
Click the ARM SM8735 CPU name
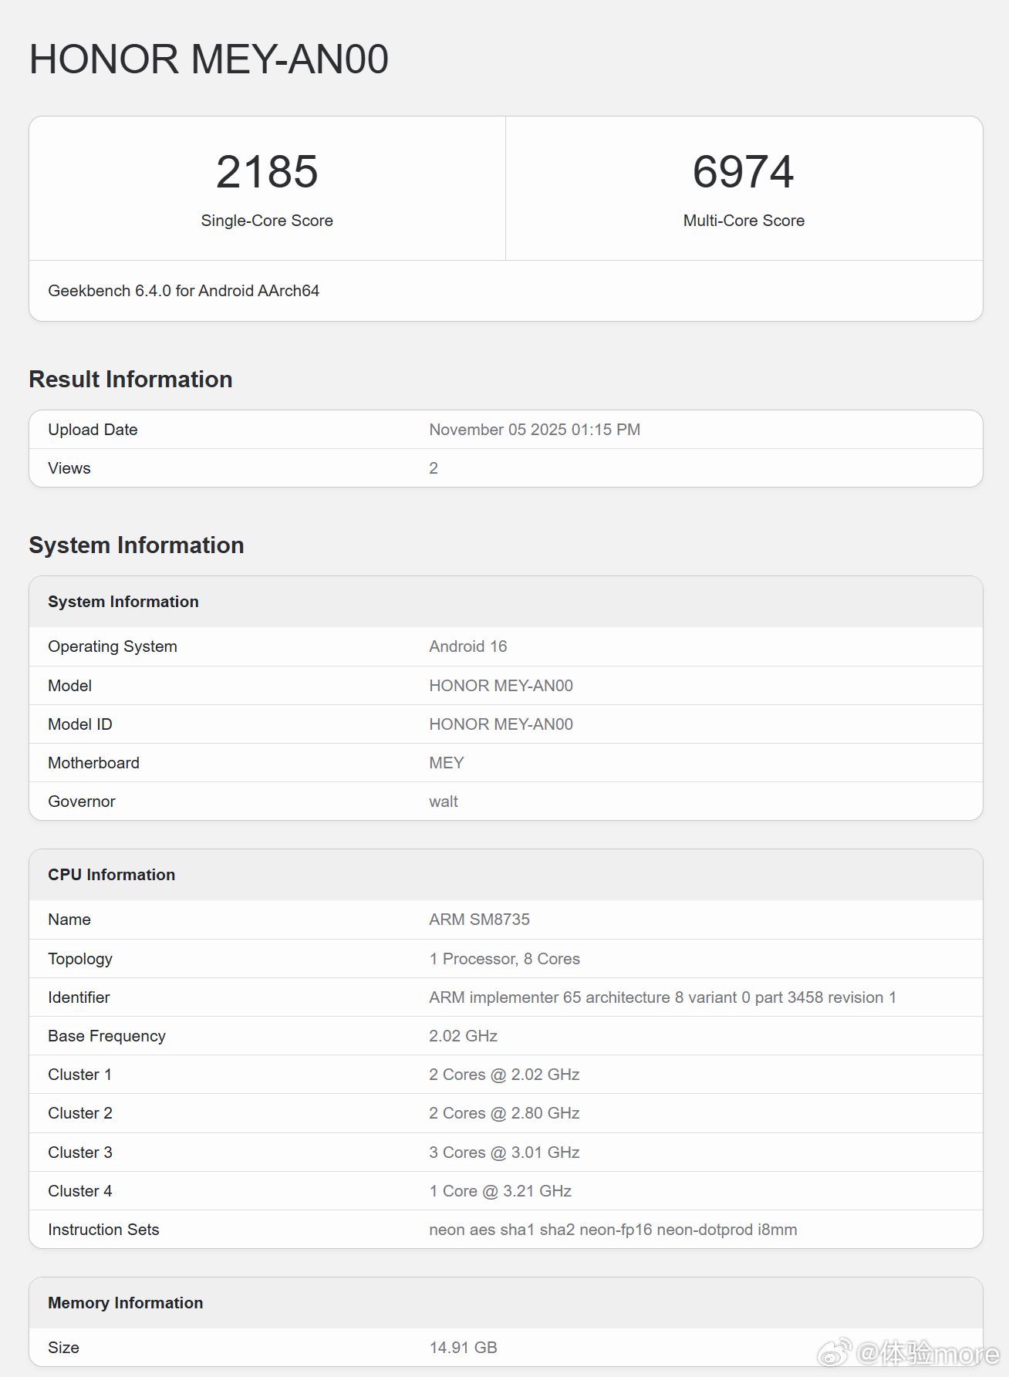[x=479, y=920]
